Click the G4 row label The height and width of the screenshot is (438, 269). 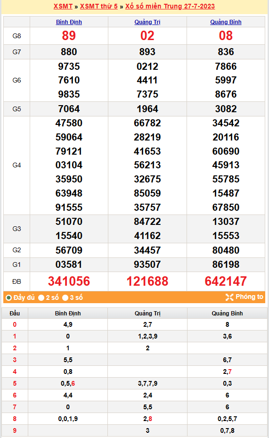(17, 165)
